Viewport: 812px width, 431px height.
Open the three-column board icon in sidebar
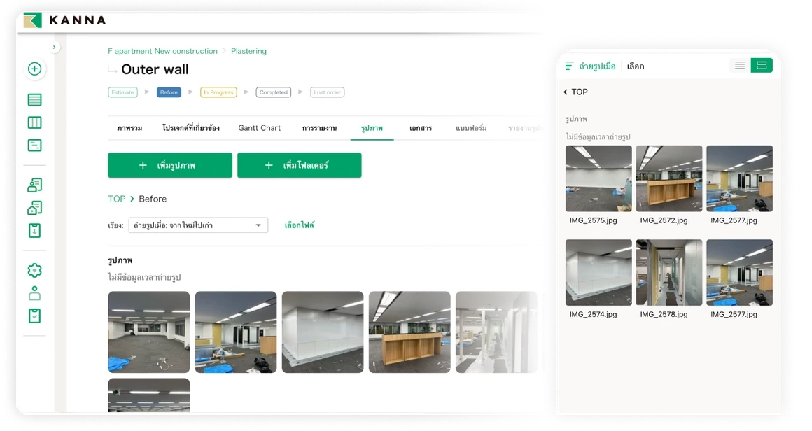point(35,122)
